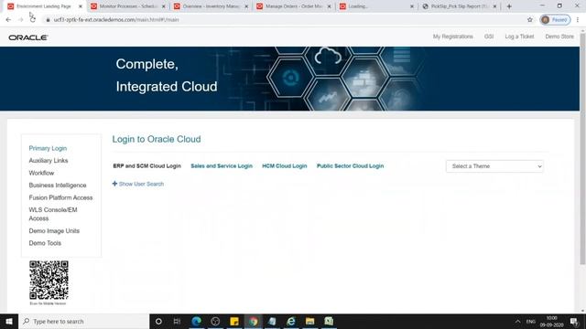Click the Cortana circle icon in taskbar
The width and height of the screenshot is (586, 329).
coord(158,321)
